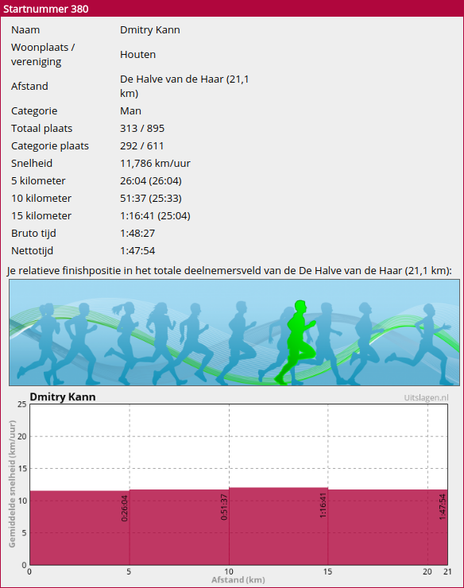Image resolution: width=464 pixels, height=588 pixels.
Task: Click the '0:26:04' time marker on chart
Action: (x=125, y=509)
